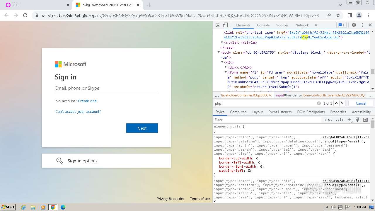Open Chrome profile avatar
The image size is (375, 211).
click(359, 15)
